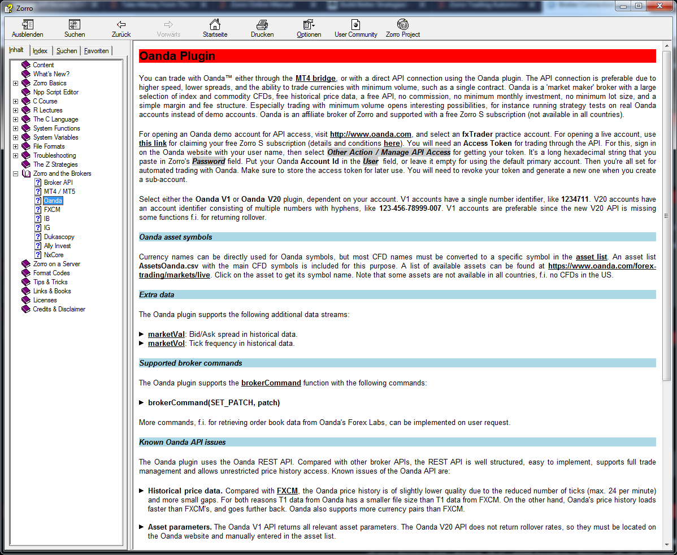
Task: Expand System Functions tree node
Action: 16,129
